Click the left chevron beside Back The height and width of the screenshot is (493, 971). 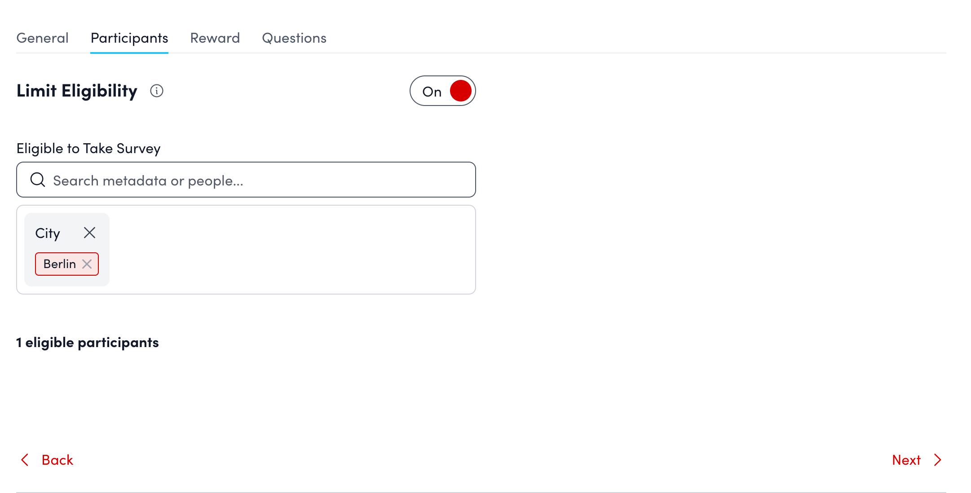point(25,460)
